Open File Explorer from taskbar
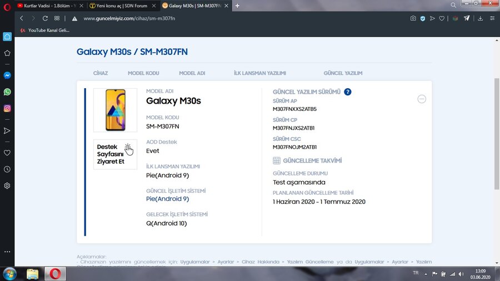The height and width of the screenshot is (281, 500). pyautogui.click(x=32, y=274)
